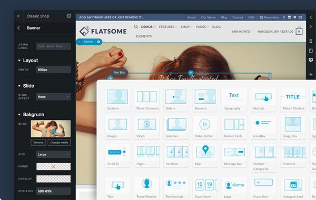Open builder settings gear next to Classic Shop
This screenshot has height=200, width=316.
[x=68, y=16]
